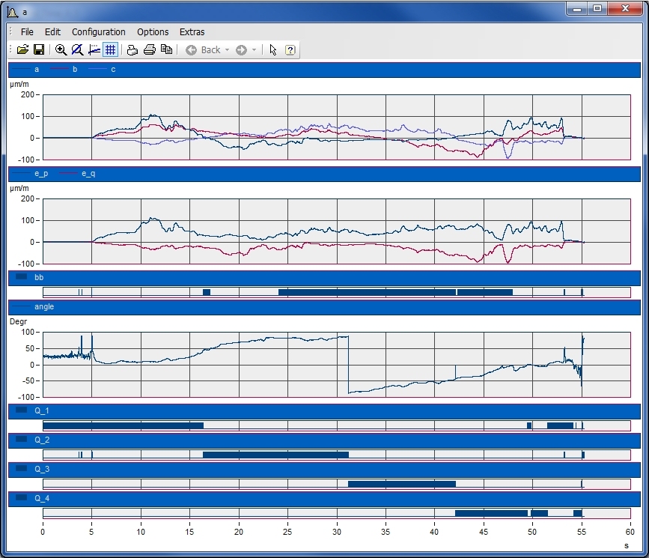Image resolution: width=649 pixels, height=558 pixels.
Task: Select the arrow pointer tool
Action: 272,50
